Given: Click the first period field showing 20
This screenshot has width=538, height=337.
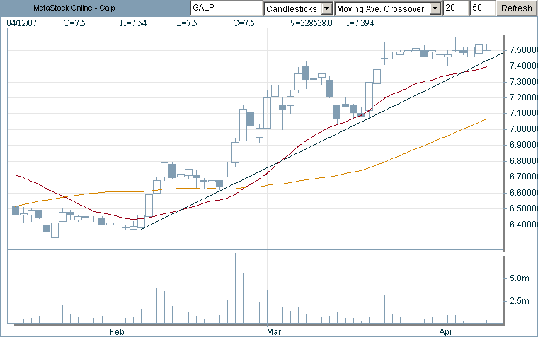Looking at the screenshot, I should pyautogui.click(x=455, y=8).
